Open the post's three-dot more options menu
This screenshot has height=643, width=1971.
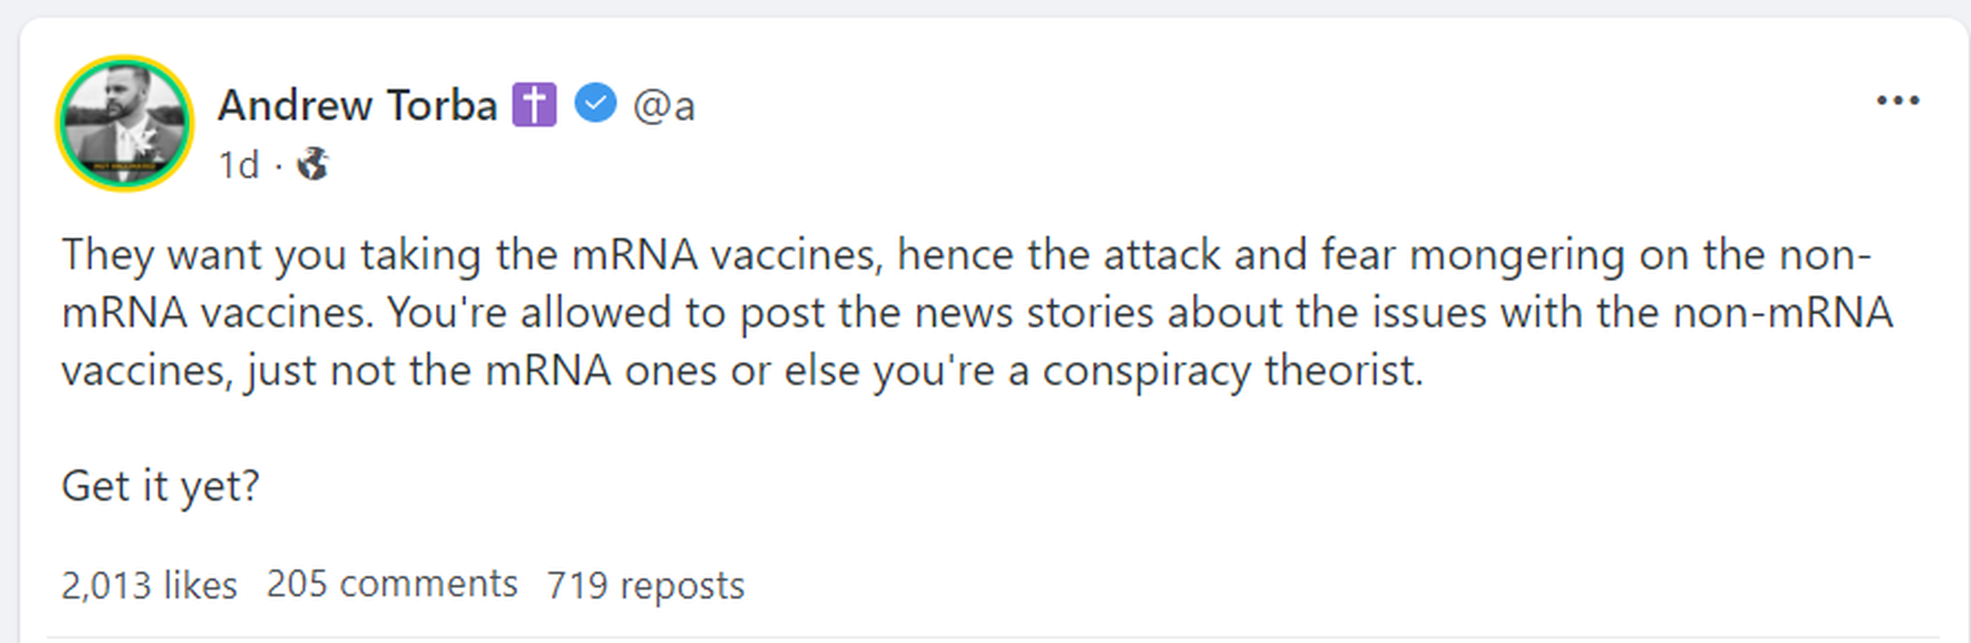1898,101
